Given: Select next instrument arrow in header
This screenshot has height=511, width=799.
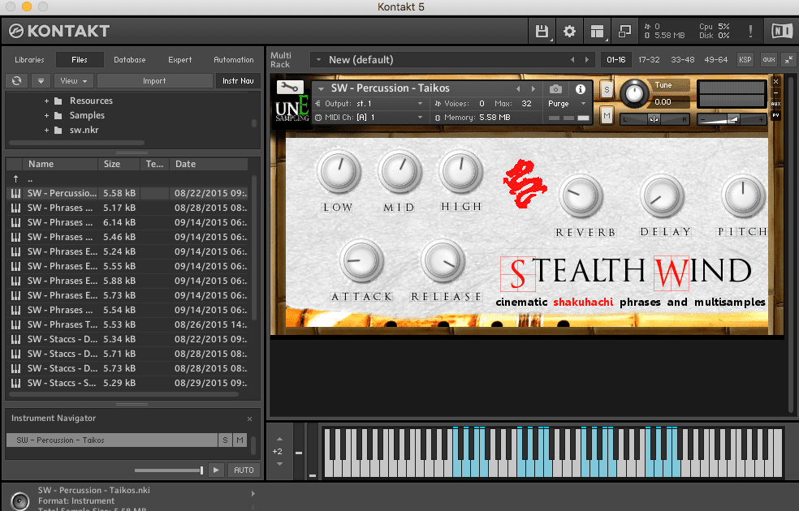Looking at the screenshot, I should pos(533,88).
